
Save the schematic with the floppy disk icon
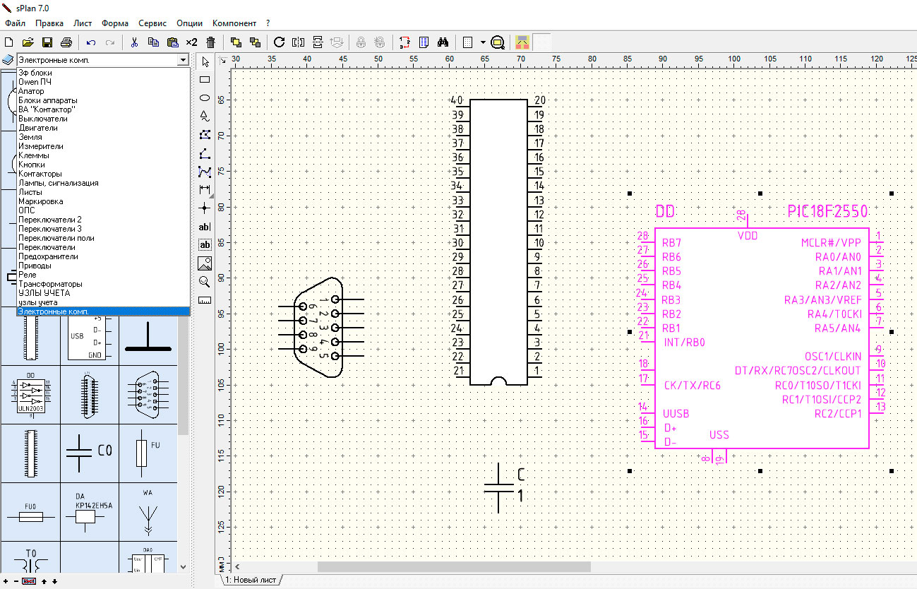point(47,42)
